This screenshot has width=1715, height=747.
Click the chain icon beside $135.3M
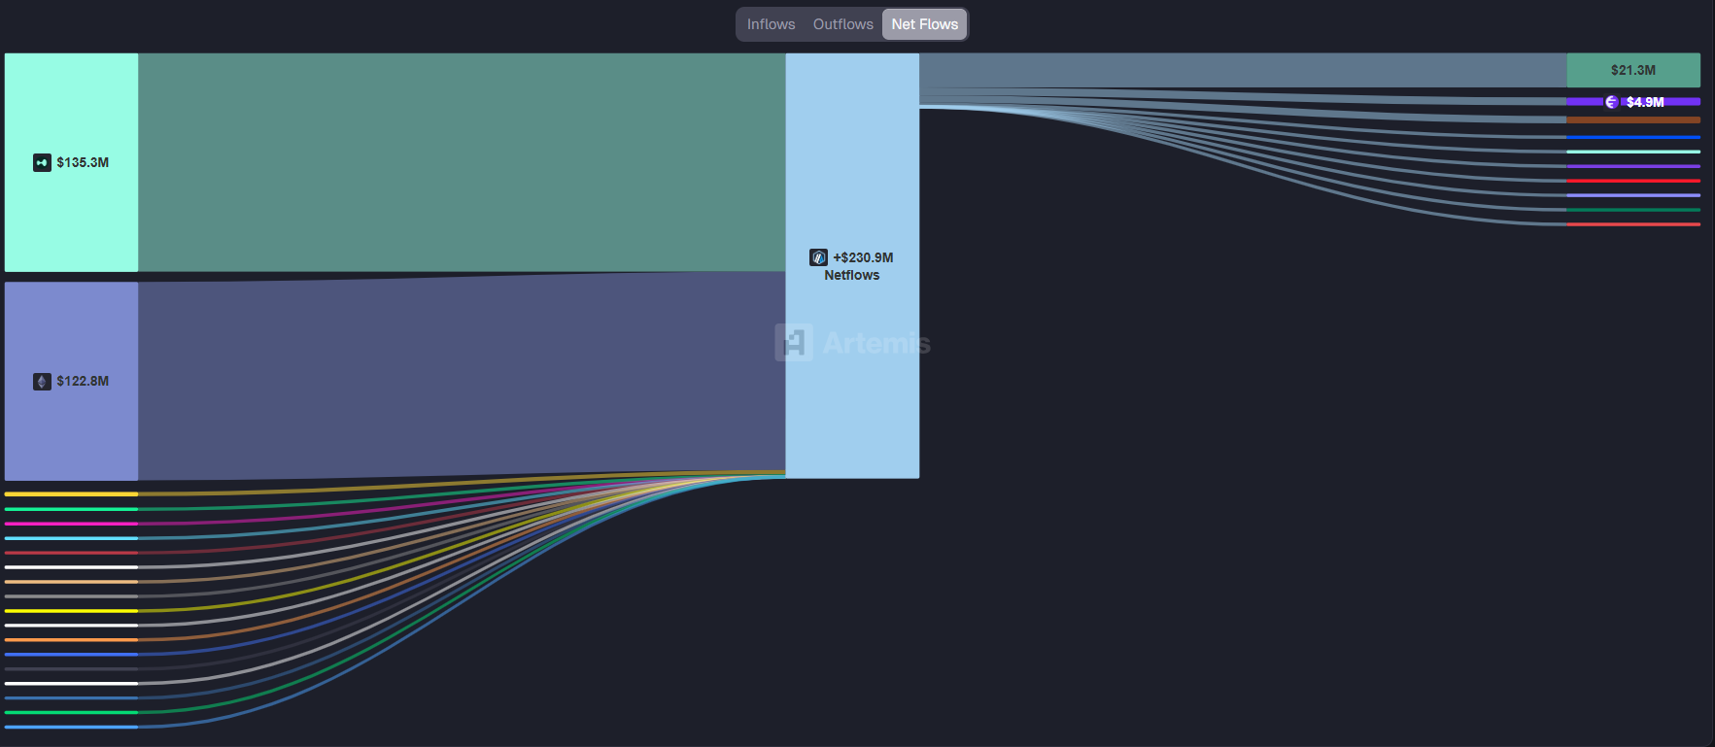[x=42, y=162]
